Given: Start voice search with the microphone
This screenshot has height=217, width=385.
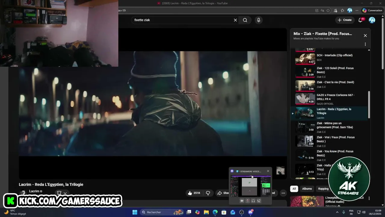Looking at the screenshot, I should (x=258, y=20).
